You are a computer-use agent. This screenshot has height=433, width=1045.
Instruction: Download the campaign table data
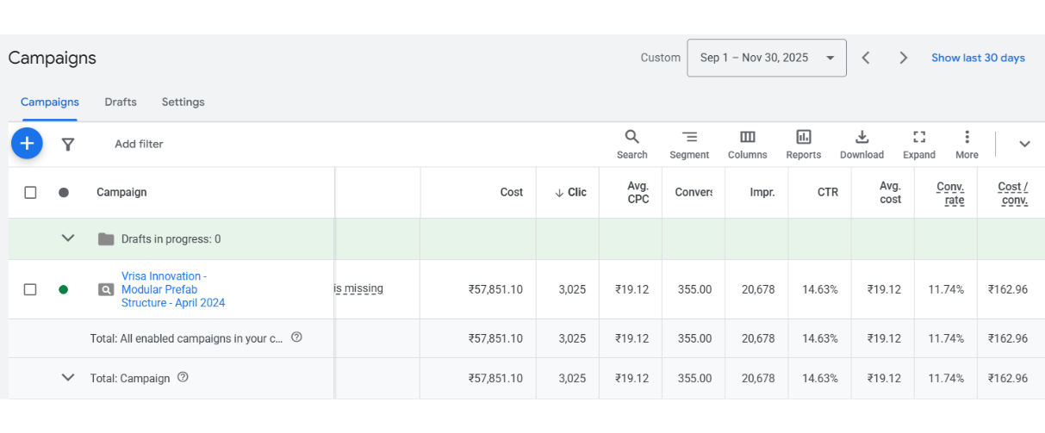(862, 144)
